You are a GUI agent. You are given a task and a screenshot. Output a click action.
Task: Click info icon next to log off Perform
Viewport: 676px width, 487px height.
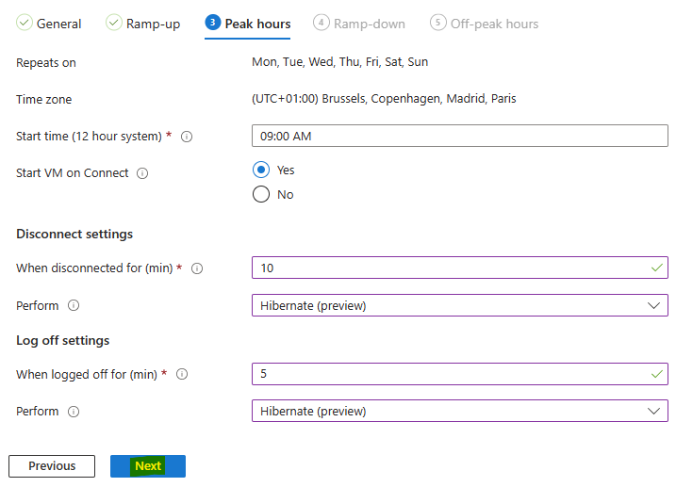[x=74, y=412]
